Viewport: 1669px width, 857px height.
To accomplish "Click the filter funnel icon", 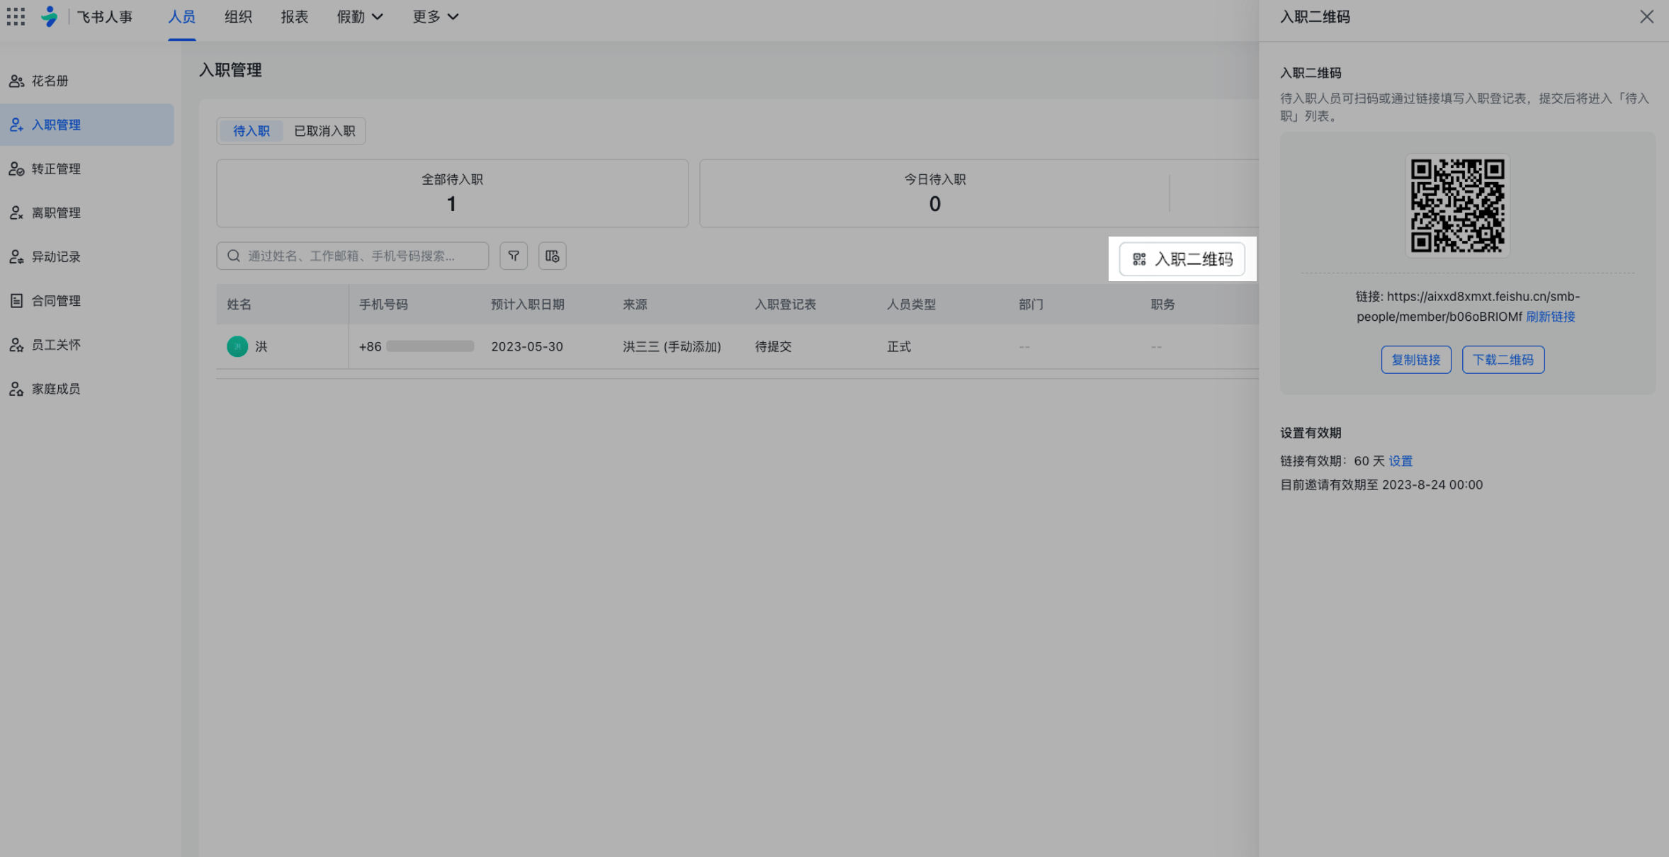I will (x=514, y=256).
